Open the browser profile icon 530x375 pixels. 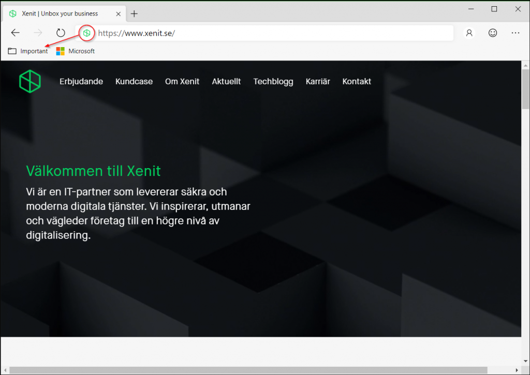pos(469,33)
